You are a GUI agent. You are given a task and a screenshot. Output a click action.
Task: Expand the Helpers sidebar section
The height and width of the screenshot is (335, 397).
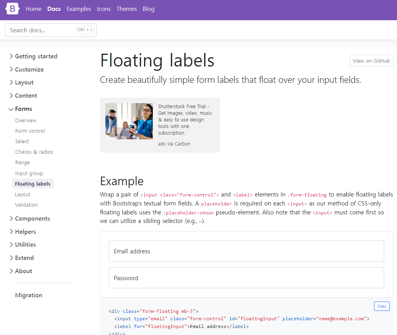pos(23,232)
